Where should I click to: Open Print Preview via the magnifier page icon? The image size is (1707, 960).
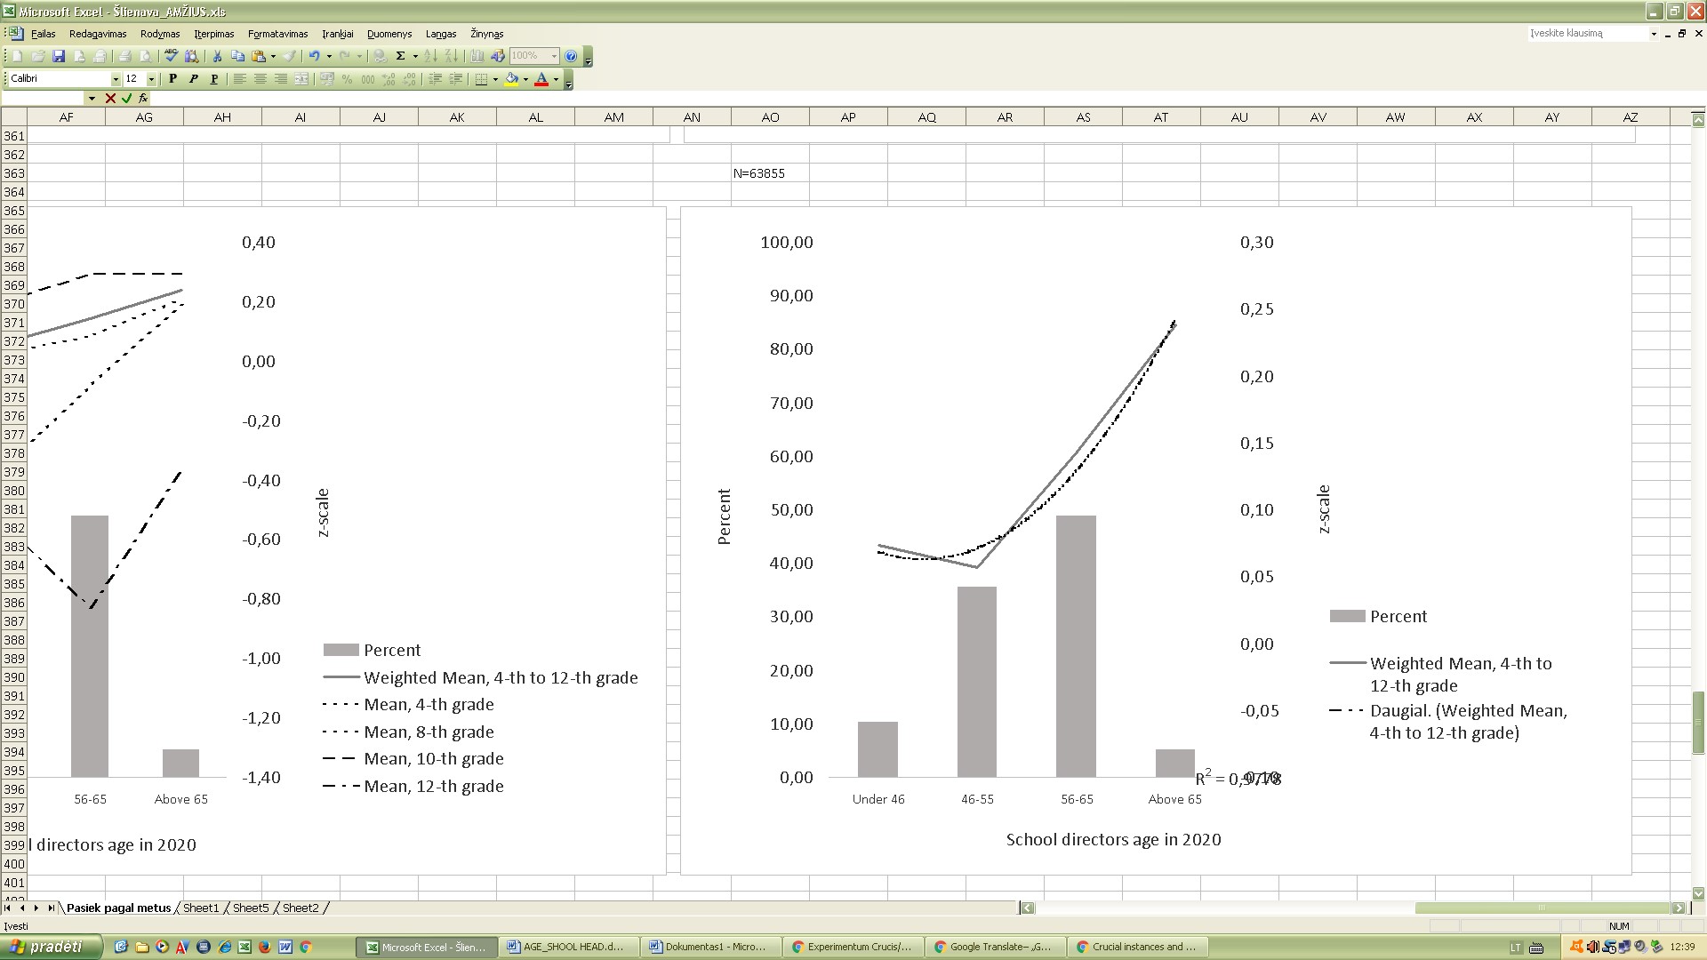(x=146, y=56)
